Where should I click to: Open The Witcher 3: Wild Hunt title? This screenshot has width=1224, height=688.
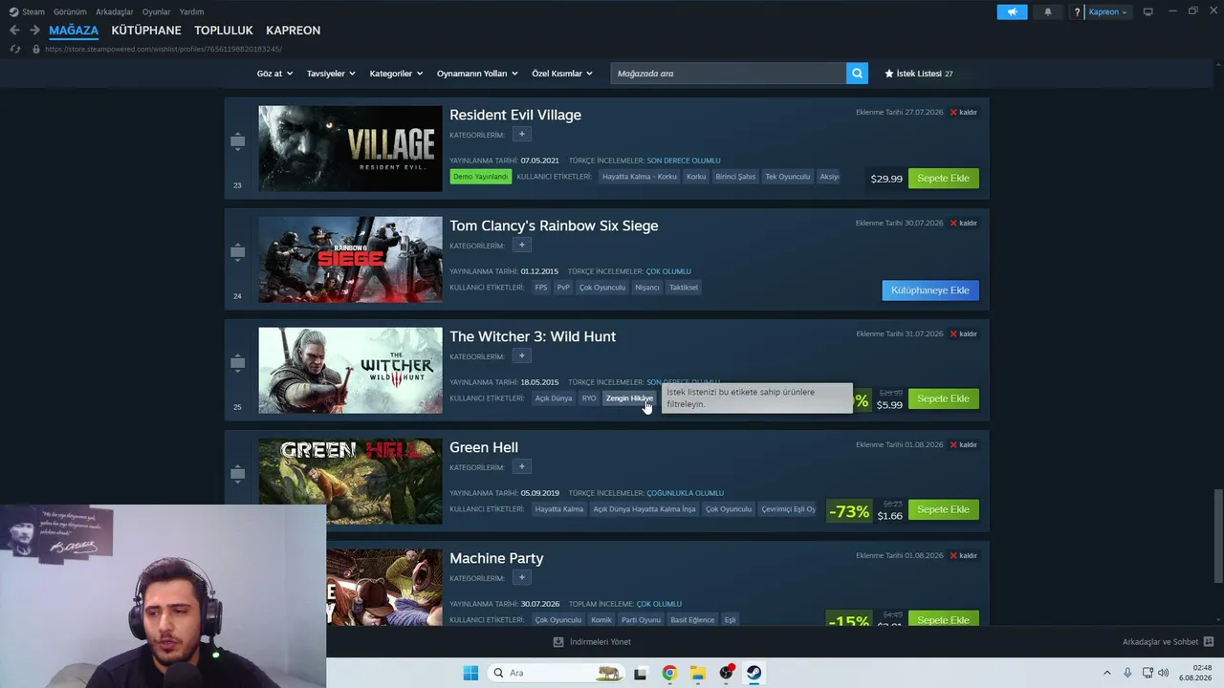point(533,336)
